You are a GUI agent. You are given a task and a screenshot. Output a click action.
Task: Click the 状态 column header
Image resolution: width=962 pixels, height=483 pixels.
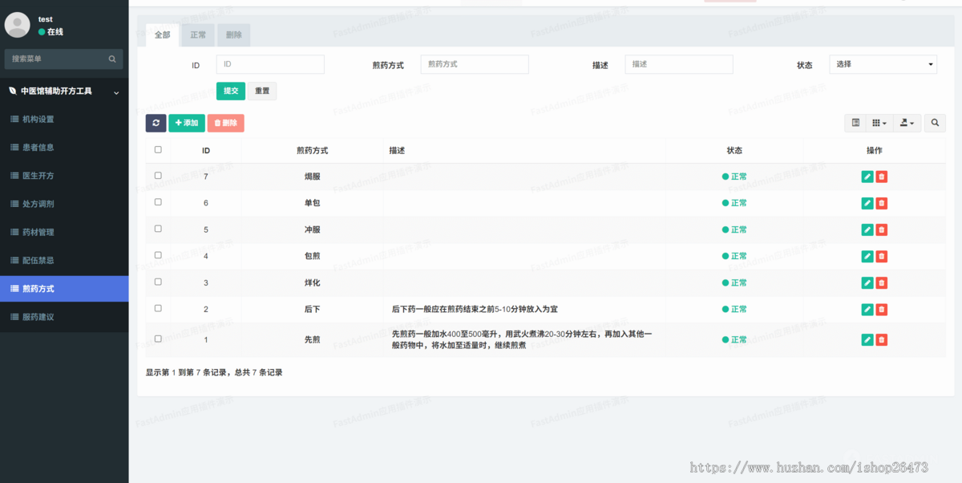pyautogui.click(x=734, y=150)
